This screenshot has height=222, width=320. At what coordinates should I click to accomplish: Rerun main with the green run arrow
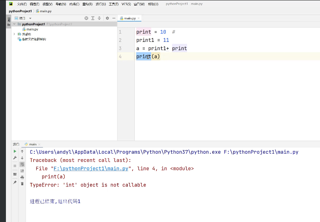(15, 151)
